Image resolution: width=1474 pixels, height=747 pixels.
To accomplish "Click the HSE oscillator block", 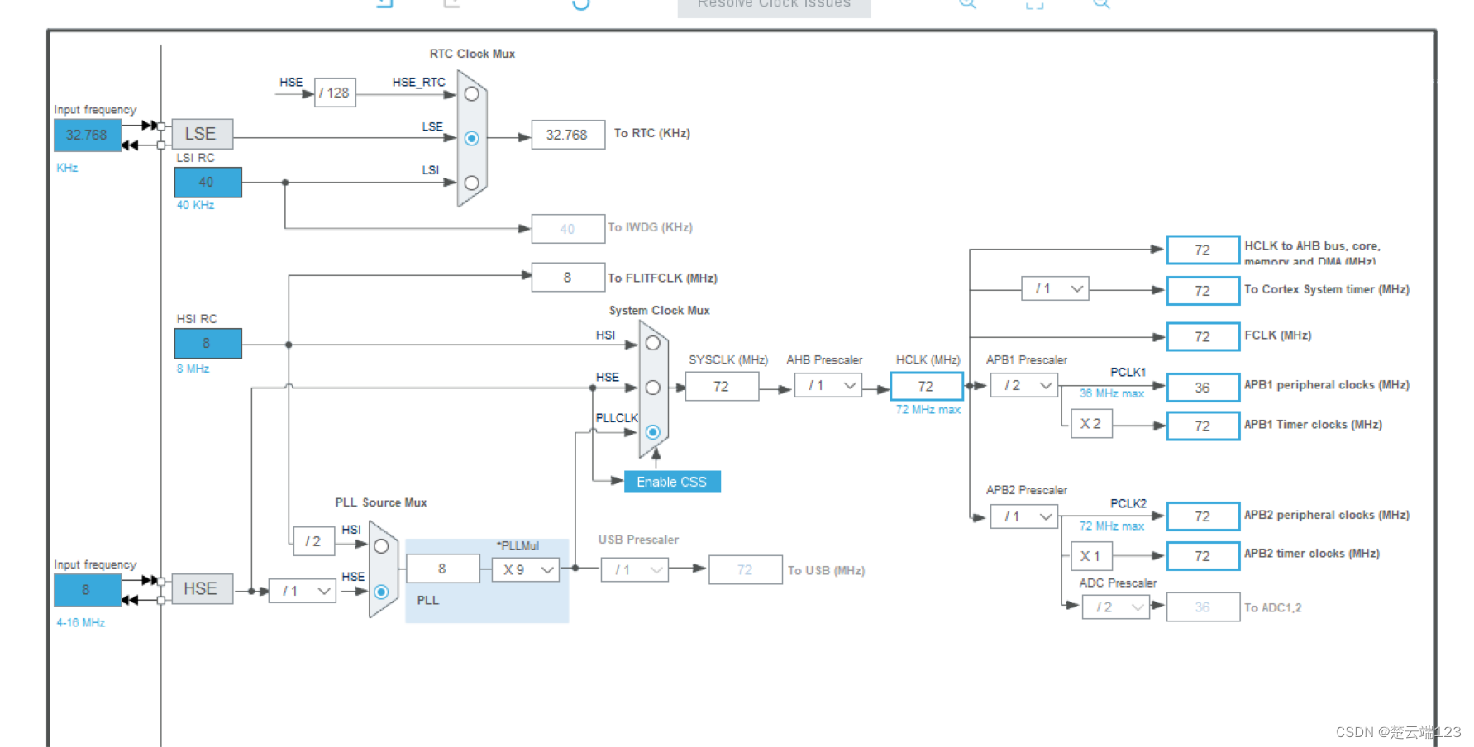I will (x=203, y=589).
